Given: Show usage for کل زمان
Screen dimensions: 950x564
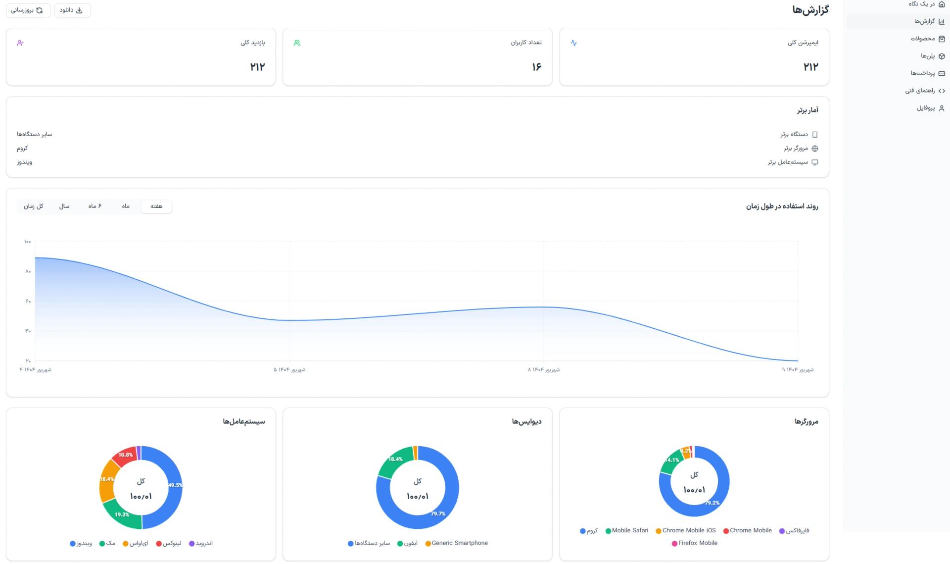Looking at the screenshot, I should 34,206.
